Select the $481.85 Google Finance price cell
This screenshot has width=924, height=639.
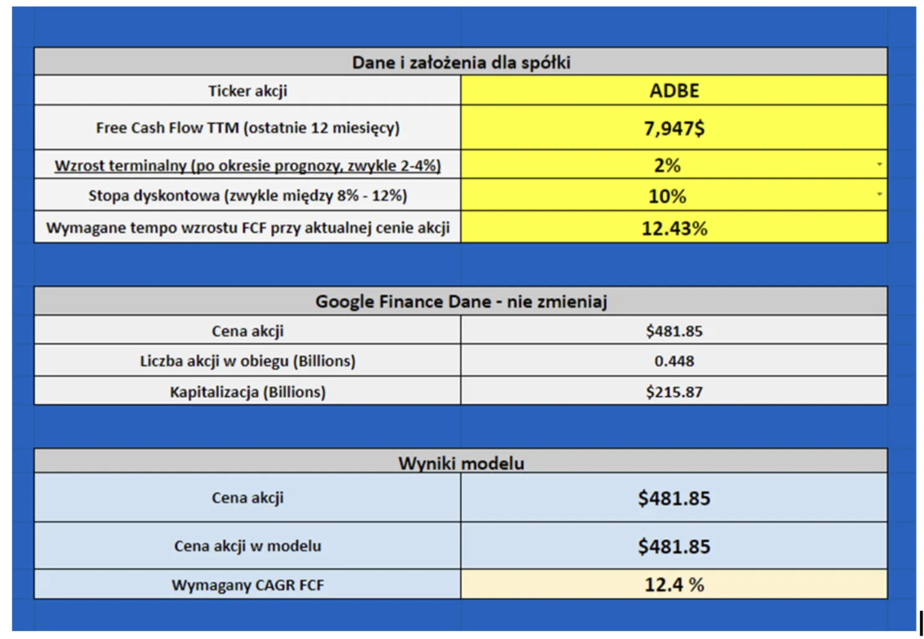click(674, 331)
